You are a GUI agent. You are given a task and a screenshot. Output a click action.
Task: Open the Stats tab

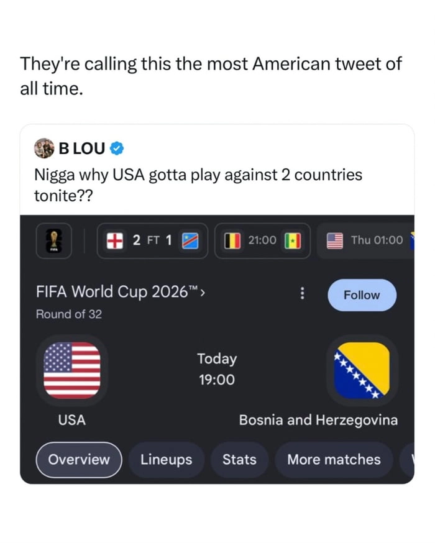(239, 460)
